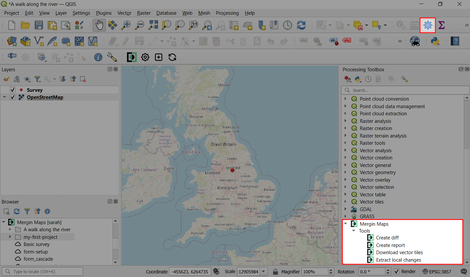Open Processing Toolbox history clock icon
This screenshot has height=277, width=470.
click(x=368, y=79)
